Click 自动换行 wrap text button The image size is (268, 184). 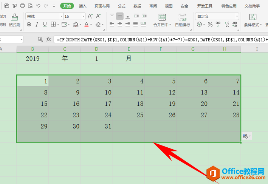pyautogui.click(x=183, y=20)
